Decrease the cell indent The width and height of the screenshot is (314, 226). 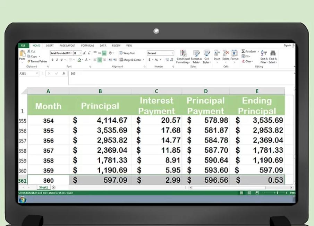110,60
